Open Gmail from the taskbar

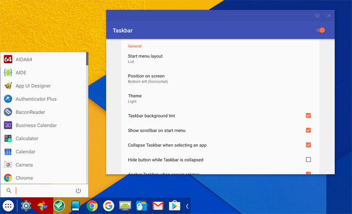click(158, 206)
